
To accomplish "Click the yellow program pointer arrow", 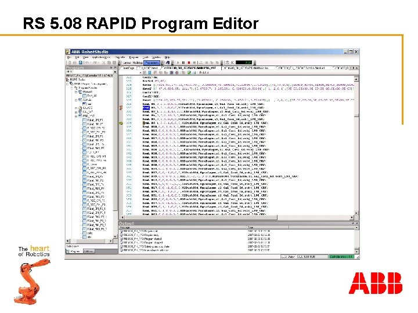I will [121, 123].
